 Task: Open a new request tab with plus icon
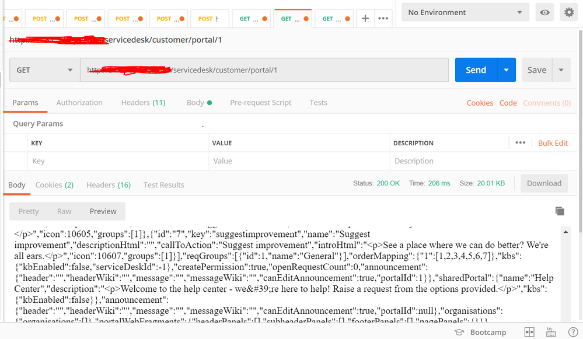coord(365,18)
